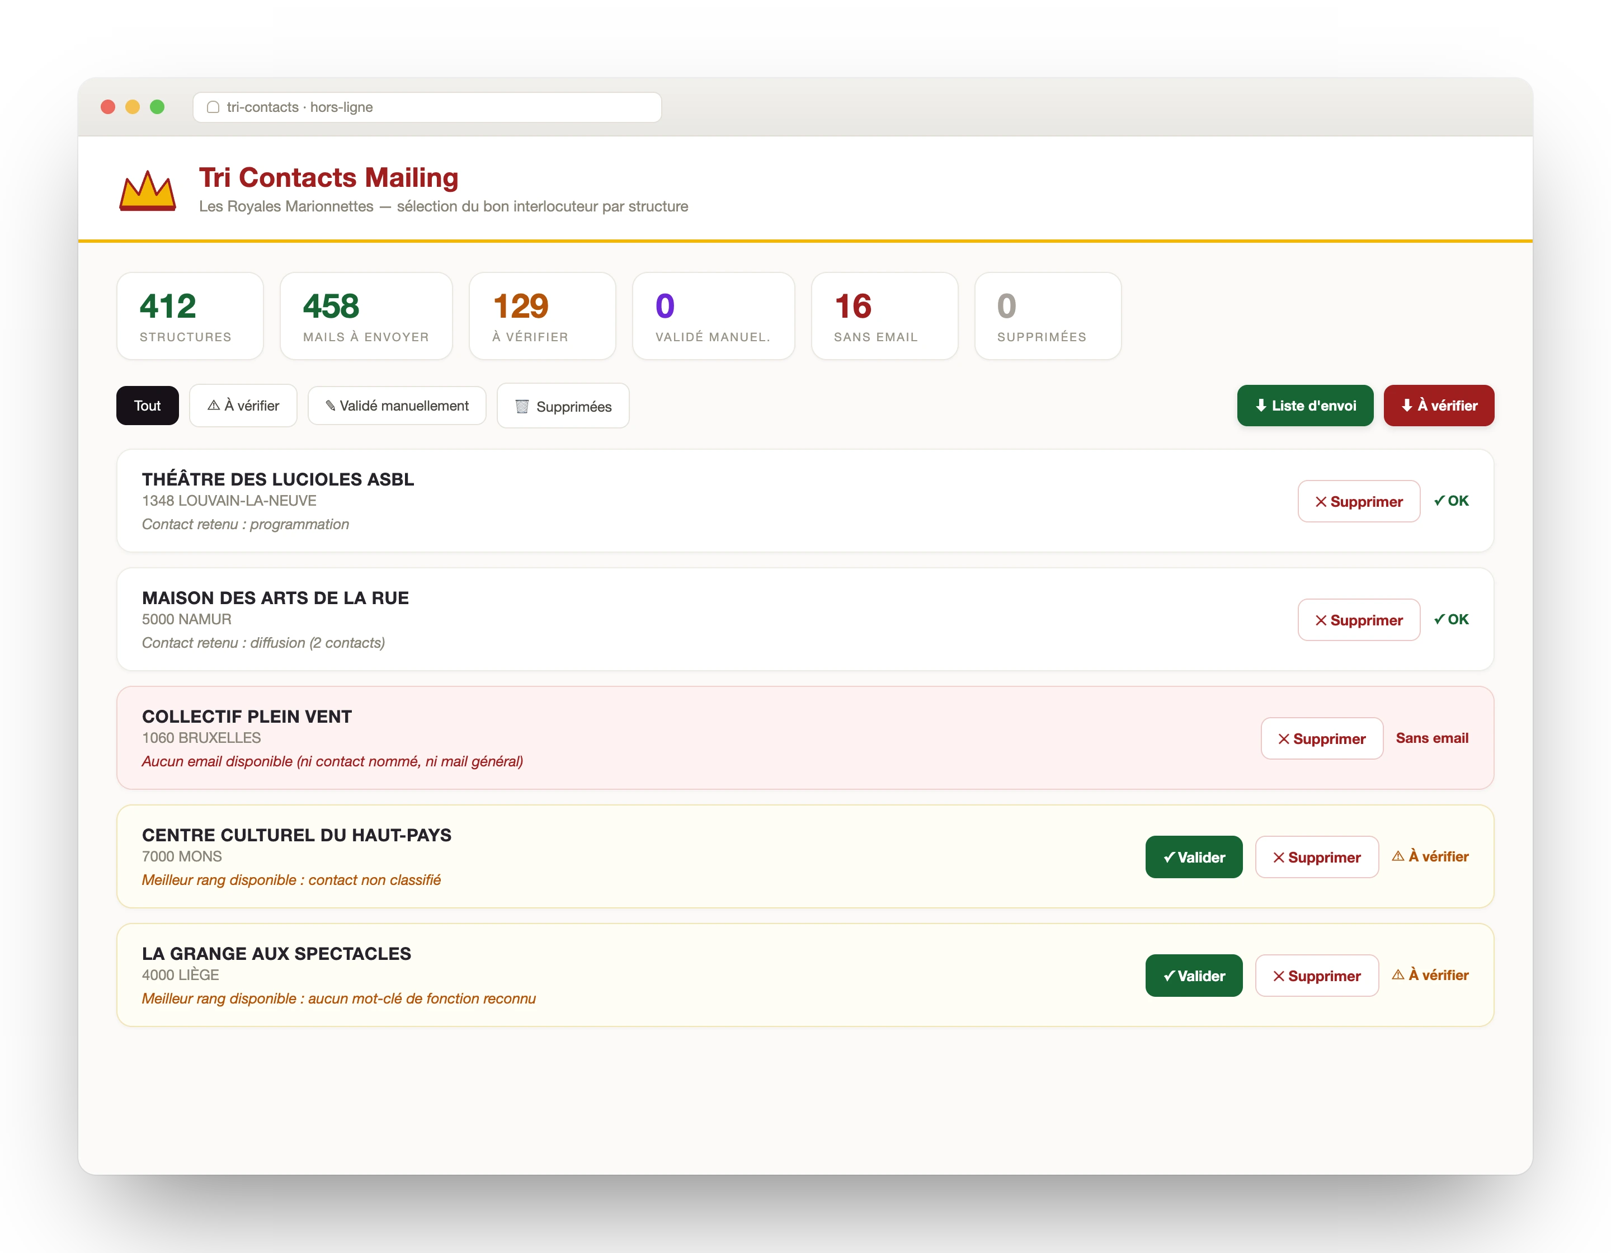Click 'Contact retenu : diffusion (2 contacts)' note
Screen dimensions: 1611x1253
point(263,644)
